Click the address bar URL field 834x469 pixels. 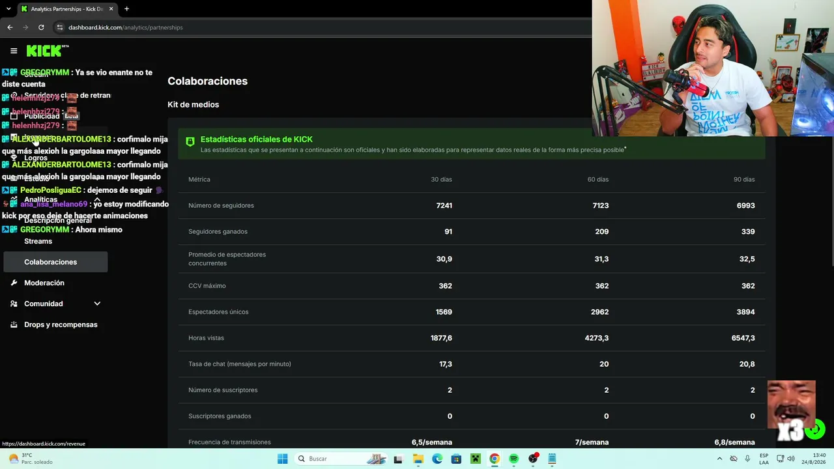pyautogui.click(x=319, y=27)
